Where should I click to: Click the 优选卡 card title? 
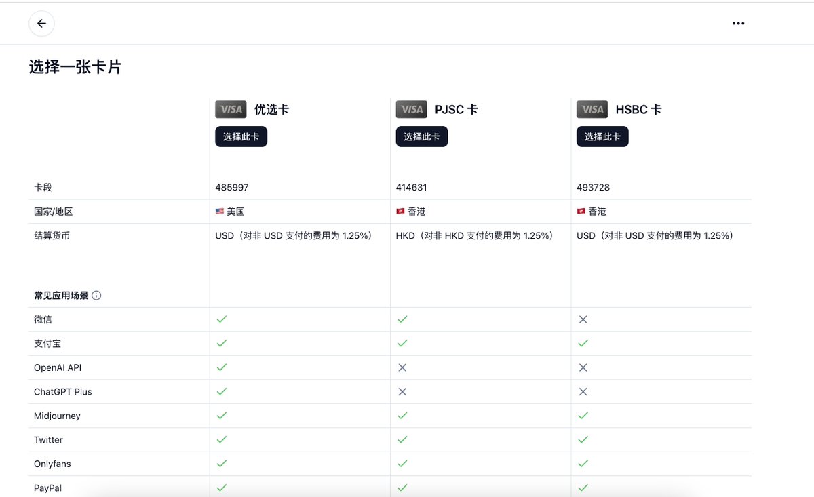[271, 109]
